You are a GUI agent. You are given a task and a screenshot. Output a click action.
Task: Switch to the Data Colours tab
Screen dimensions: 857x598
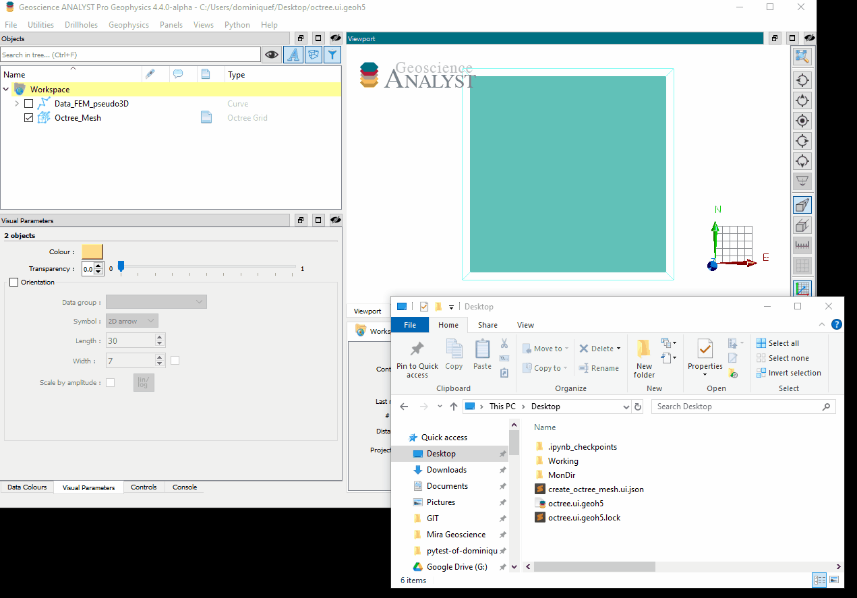tap(27, 487)
